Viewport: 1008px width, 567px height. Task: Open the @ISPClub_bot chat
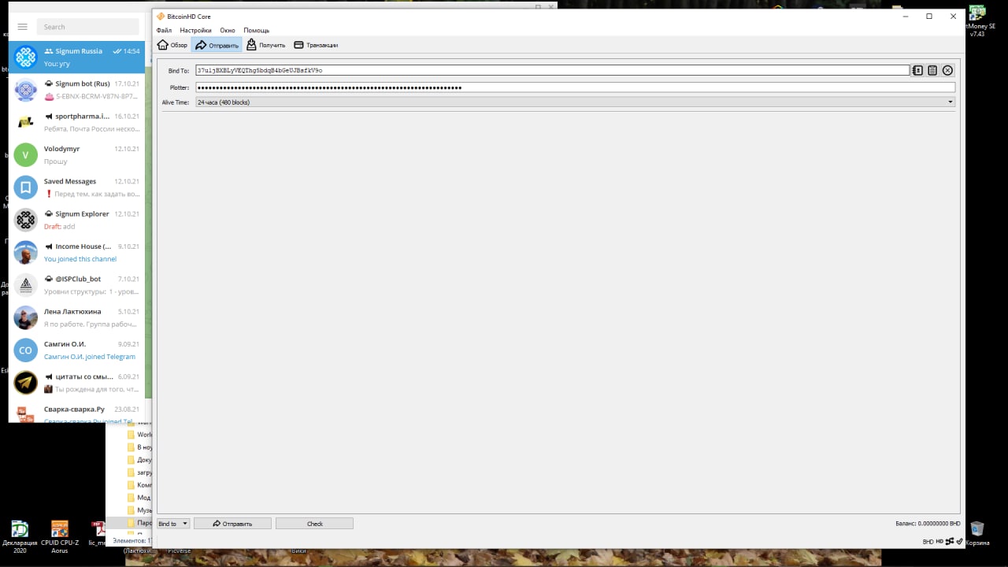coord(76,285)
